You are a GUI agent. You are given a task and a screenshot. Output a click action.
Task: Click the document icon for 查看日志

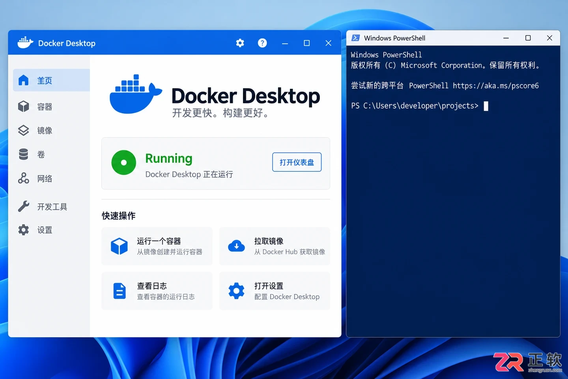120,291
